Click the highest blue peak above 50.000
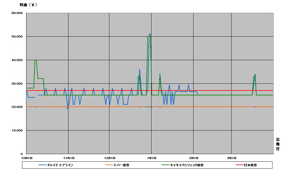Screen dimensions: 282x173 pos(150,34)
